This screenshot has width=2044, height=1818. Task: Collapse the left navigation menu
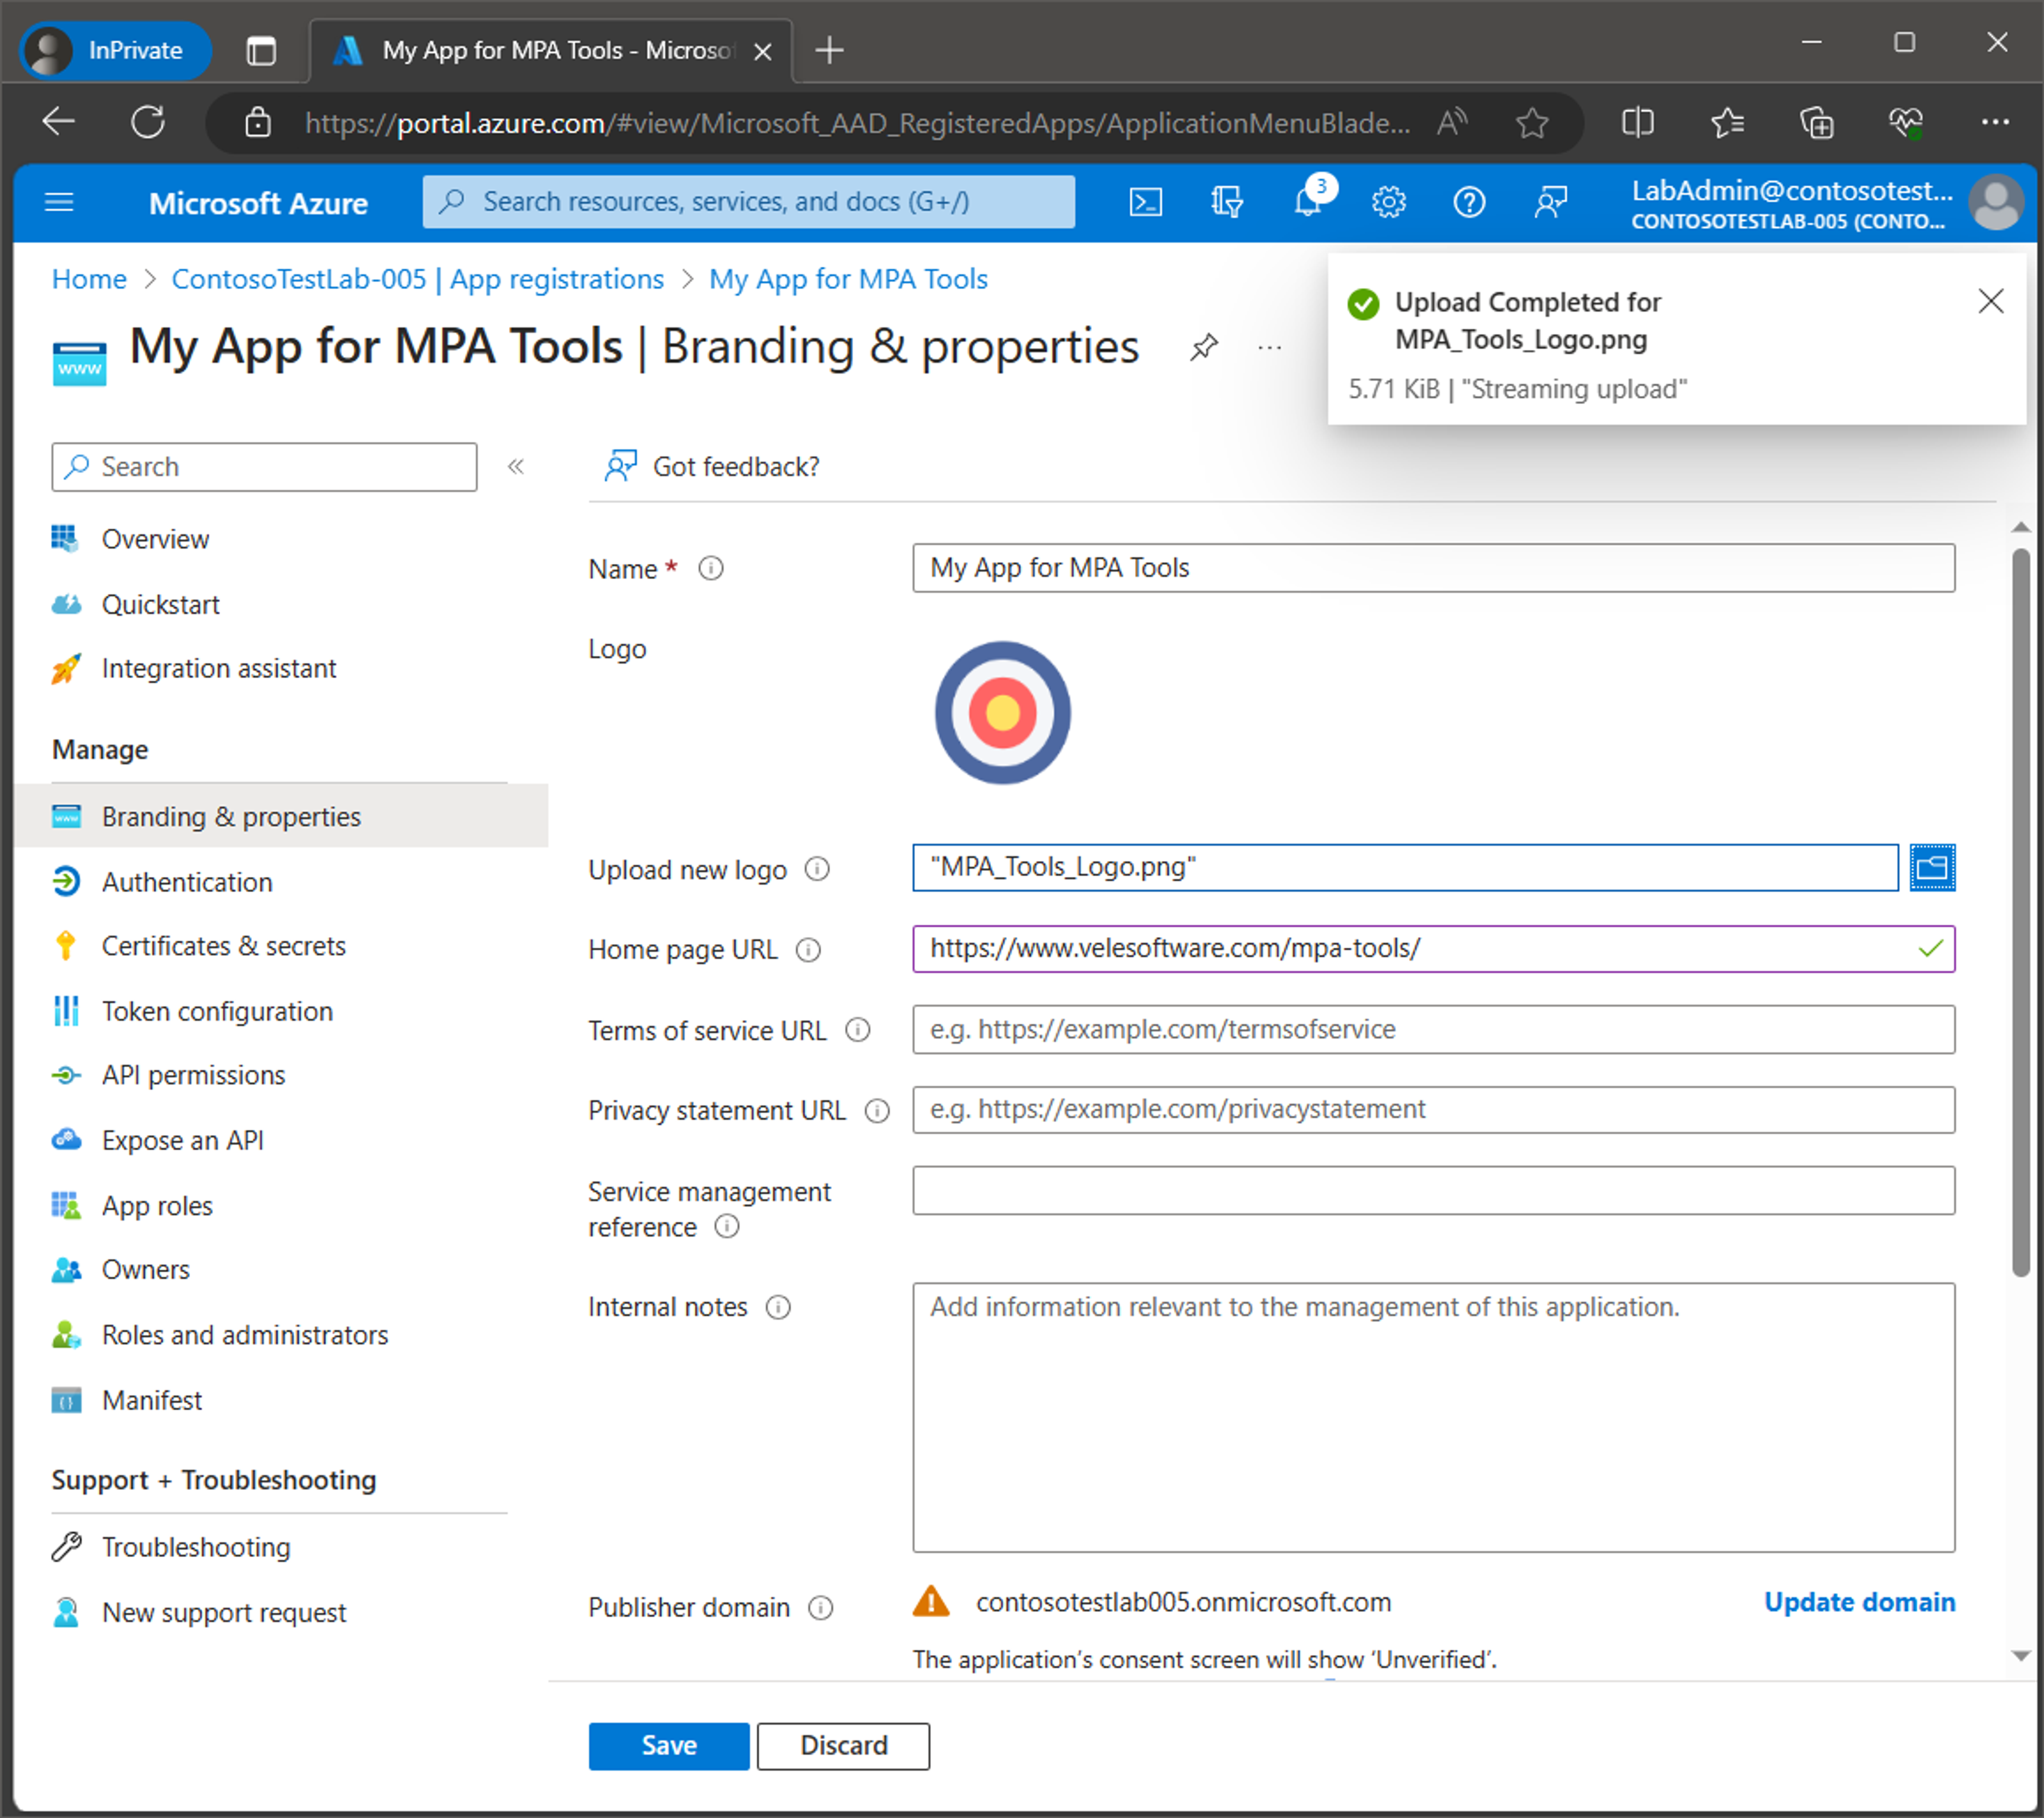[516, 466]
